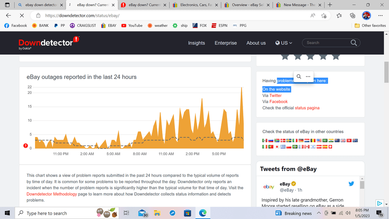
Task: Click the Read aloud icon in address bar
Action: [x=313, y=16]
